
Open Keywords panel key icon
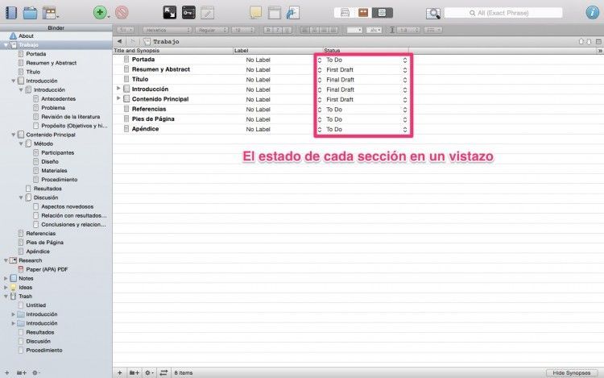[x=188, y=13]
